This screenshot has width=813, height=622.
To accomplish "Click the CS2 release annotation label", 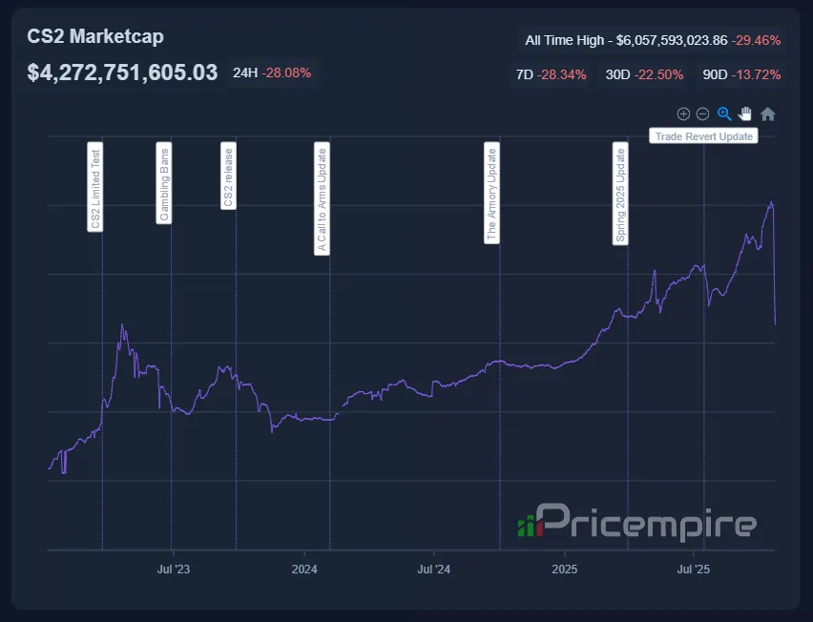I will [x=228, y=177].
